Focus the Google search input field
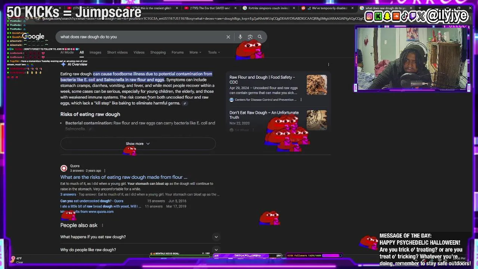The height and width of the screenshot is (269, 478). point(142,37)
